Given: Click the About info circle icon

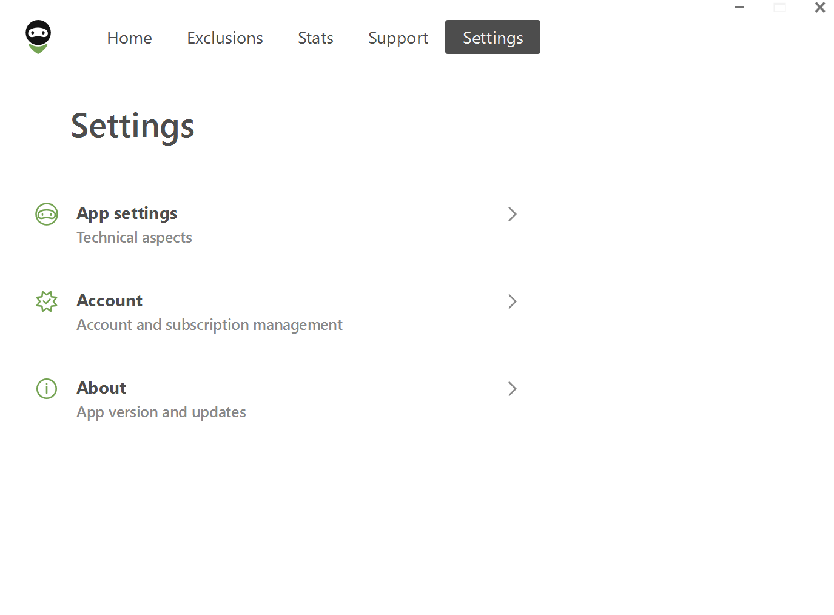Looking at the screenshot, I should pos(47,389).
